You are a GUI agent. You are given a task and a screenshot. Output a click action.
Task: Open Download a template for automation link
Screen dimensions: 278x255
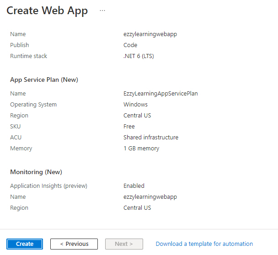click(x=204, y=244)
